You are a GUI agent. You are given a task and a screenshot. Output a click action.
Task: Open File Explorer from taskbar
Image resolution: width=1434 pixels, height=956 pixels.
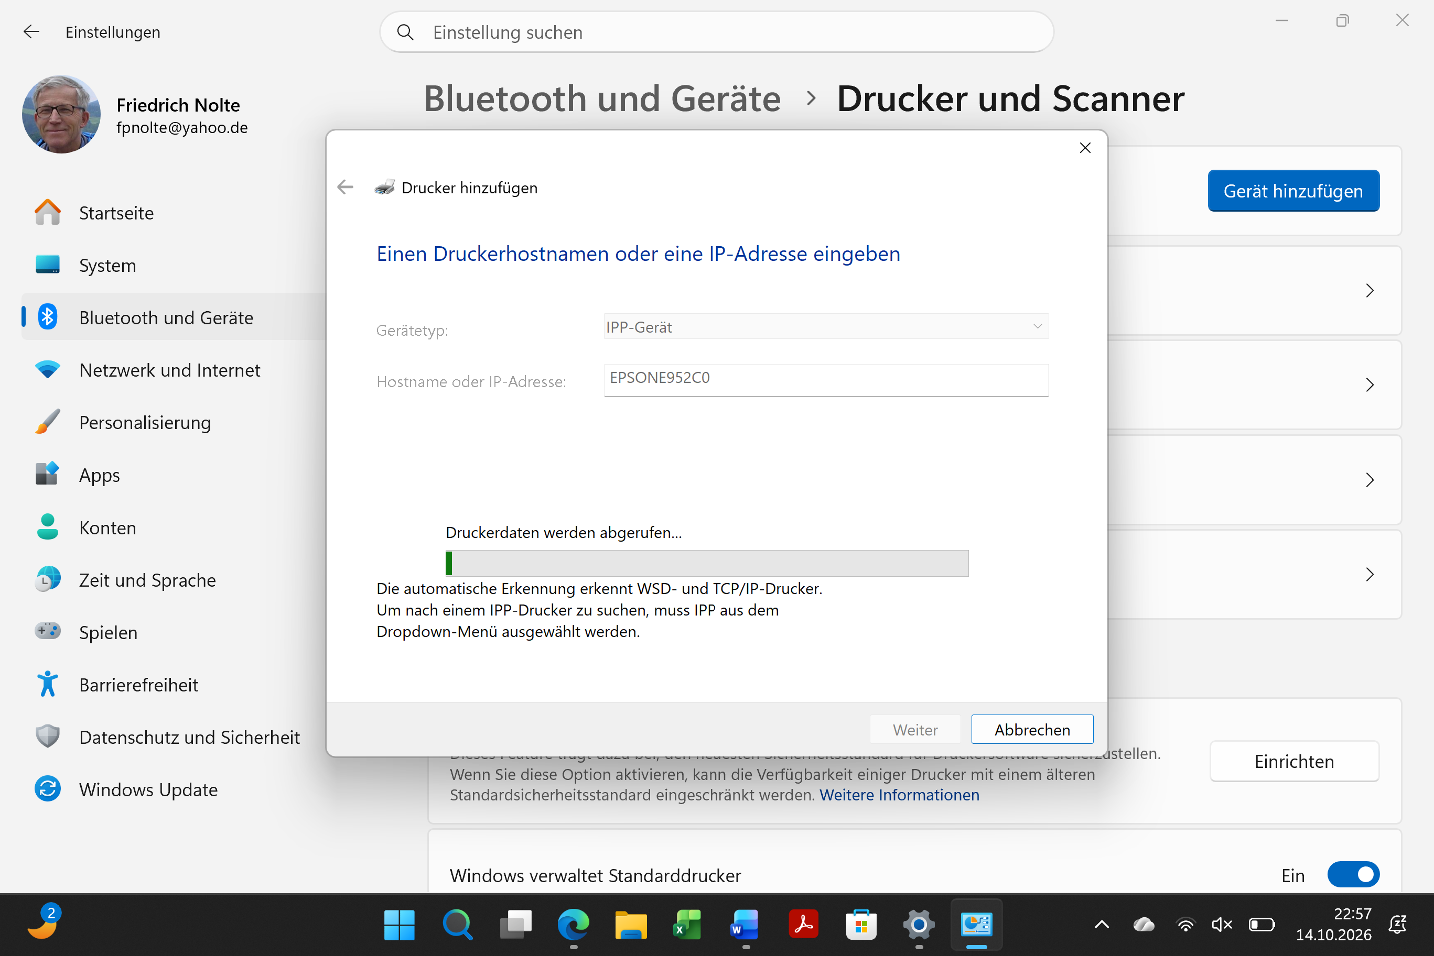pos(630,925)
